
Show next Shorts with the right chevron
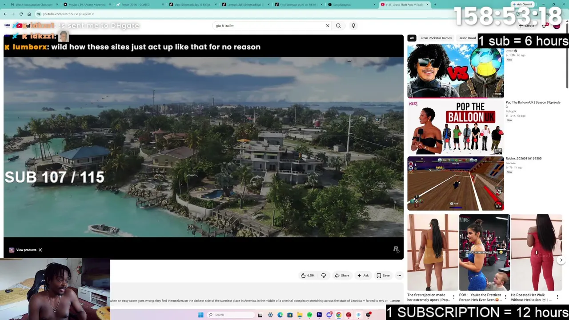[561, 260]
